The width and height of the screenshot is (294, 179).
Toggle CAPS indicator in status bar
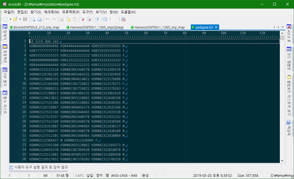79,176
